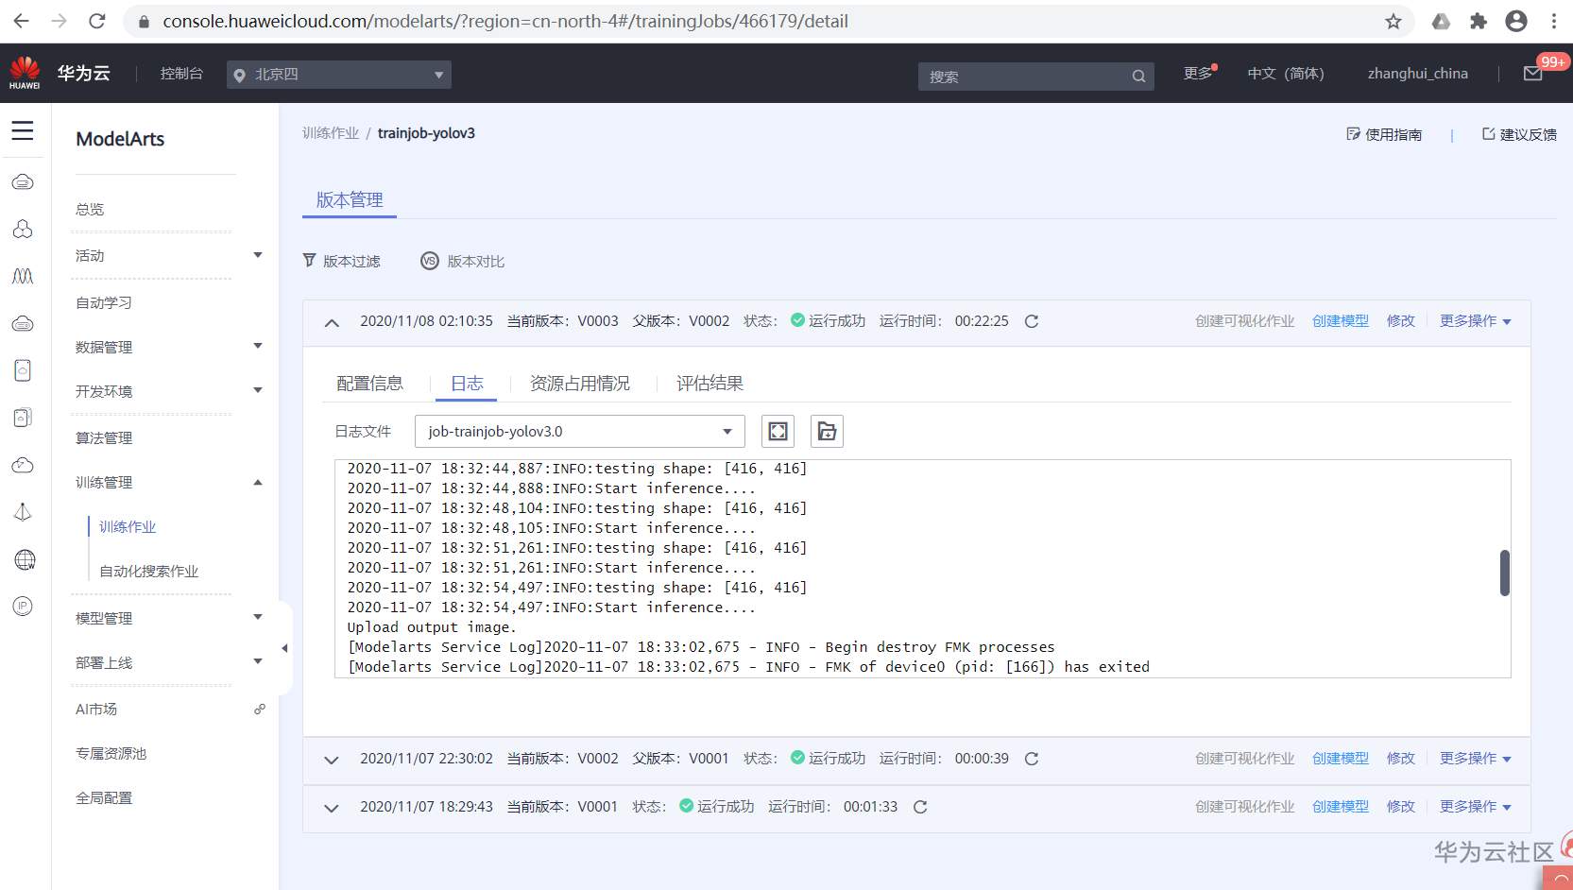Select the 日志 tab

467,384
